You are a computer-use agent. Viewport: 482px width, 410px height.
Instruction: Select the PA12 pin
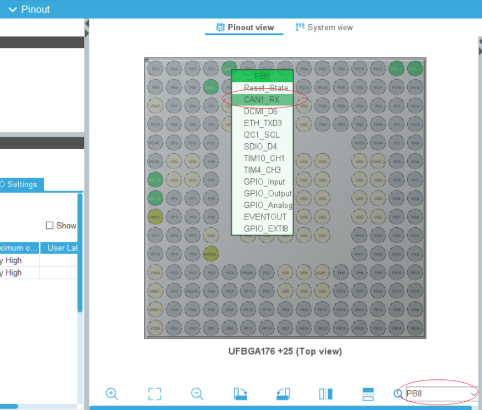pyautogui.click(x=415, y=87)
